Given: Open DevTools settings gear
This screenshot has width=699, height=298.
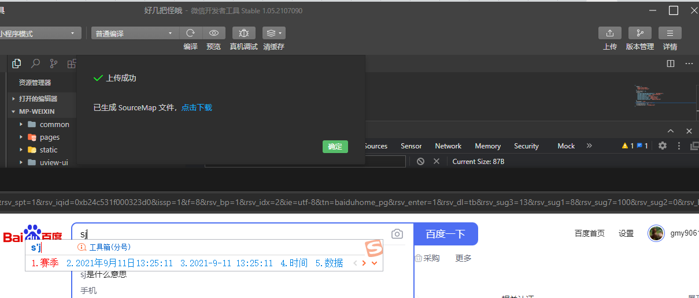Looking at the screenshot, I should [x=663, y=146].
